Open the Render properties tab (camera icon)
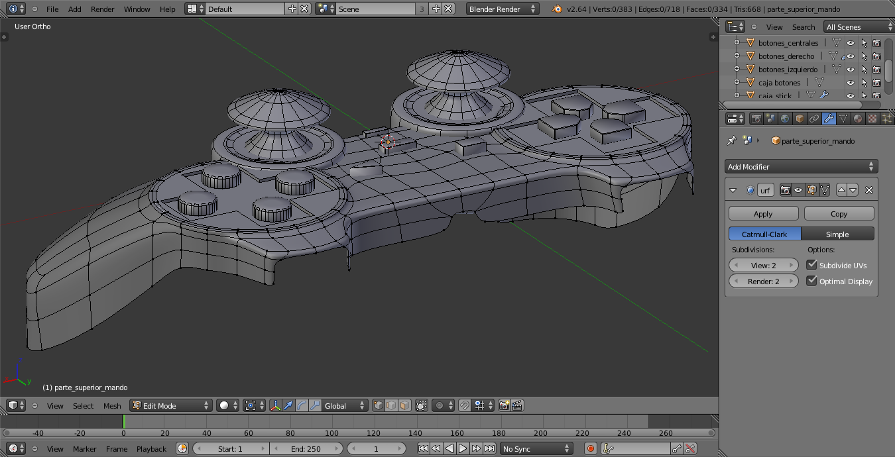The width and height of the screenshot is (895, 457). (756, 119)
